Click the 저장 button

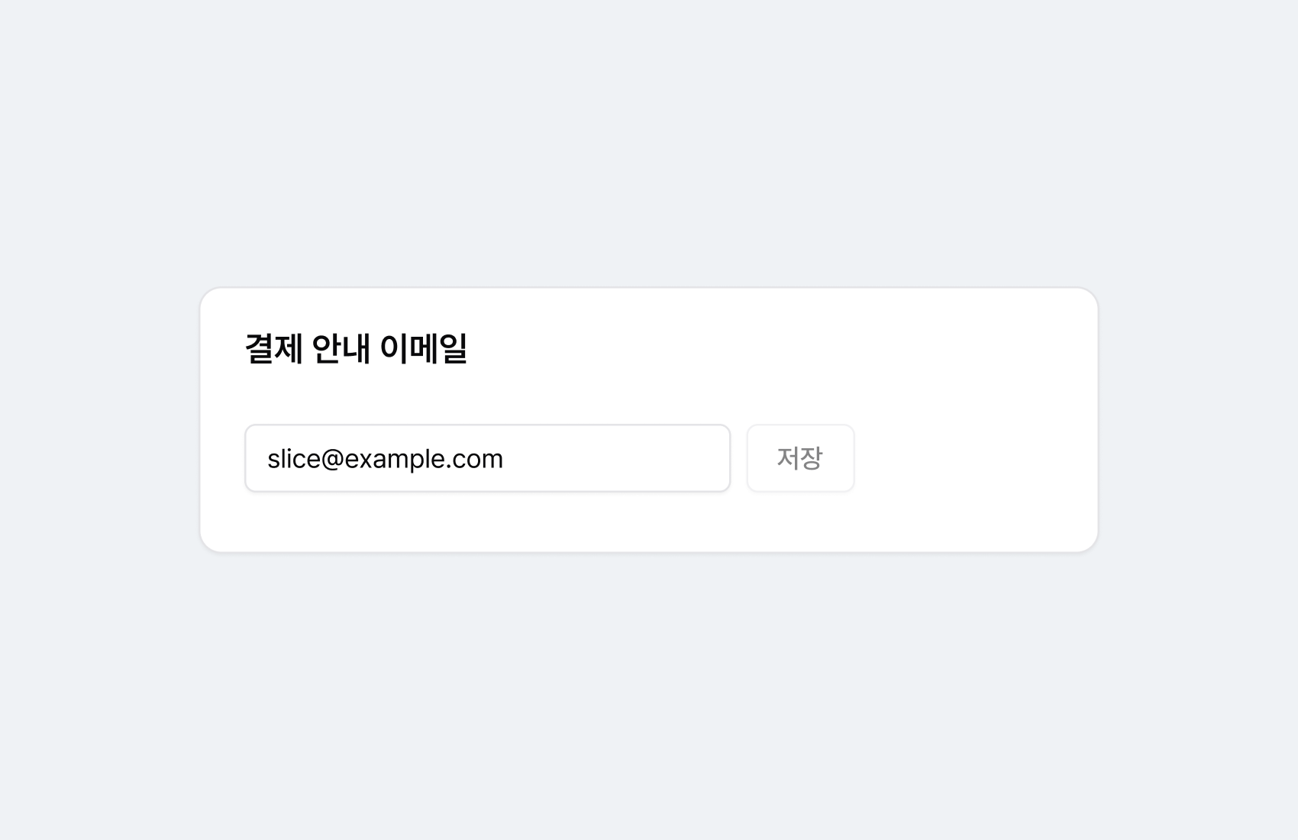(x=800, y=458)
